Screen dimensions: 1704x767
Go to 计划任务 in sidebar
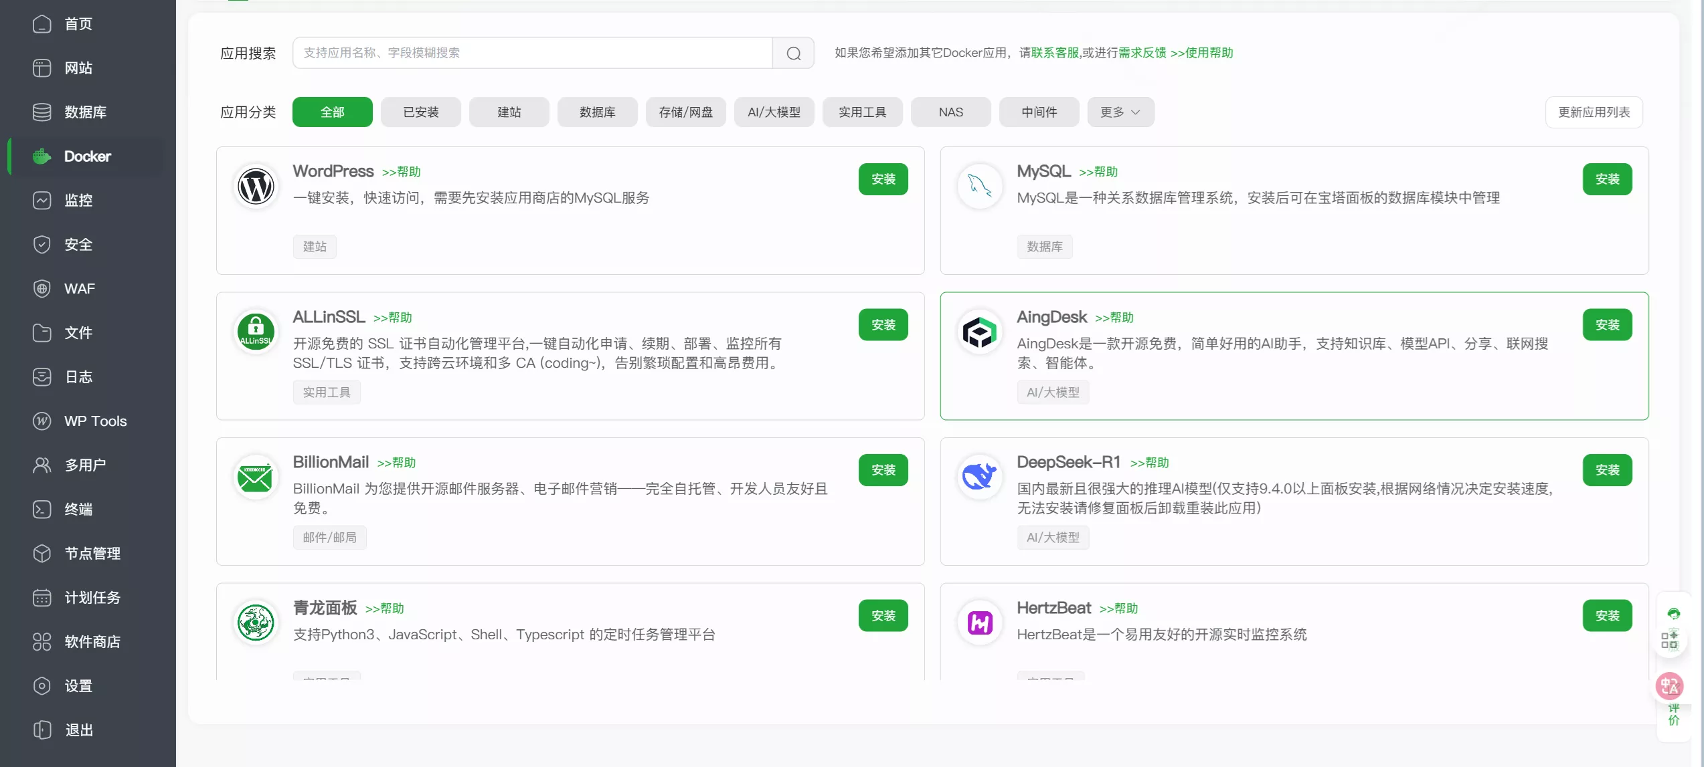click(92, 598)
